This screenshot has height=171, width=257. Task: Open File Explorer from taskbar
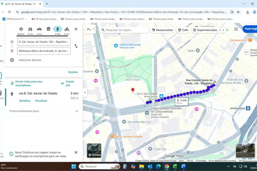coord(141,166)
